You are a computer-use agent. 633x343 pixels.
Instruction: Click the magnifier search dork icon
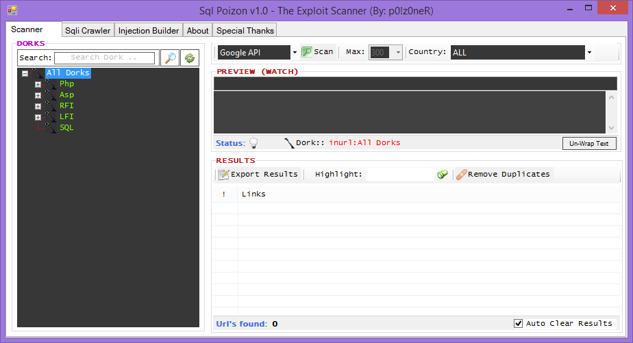click(170, 58)
